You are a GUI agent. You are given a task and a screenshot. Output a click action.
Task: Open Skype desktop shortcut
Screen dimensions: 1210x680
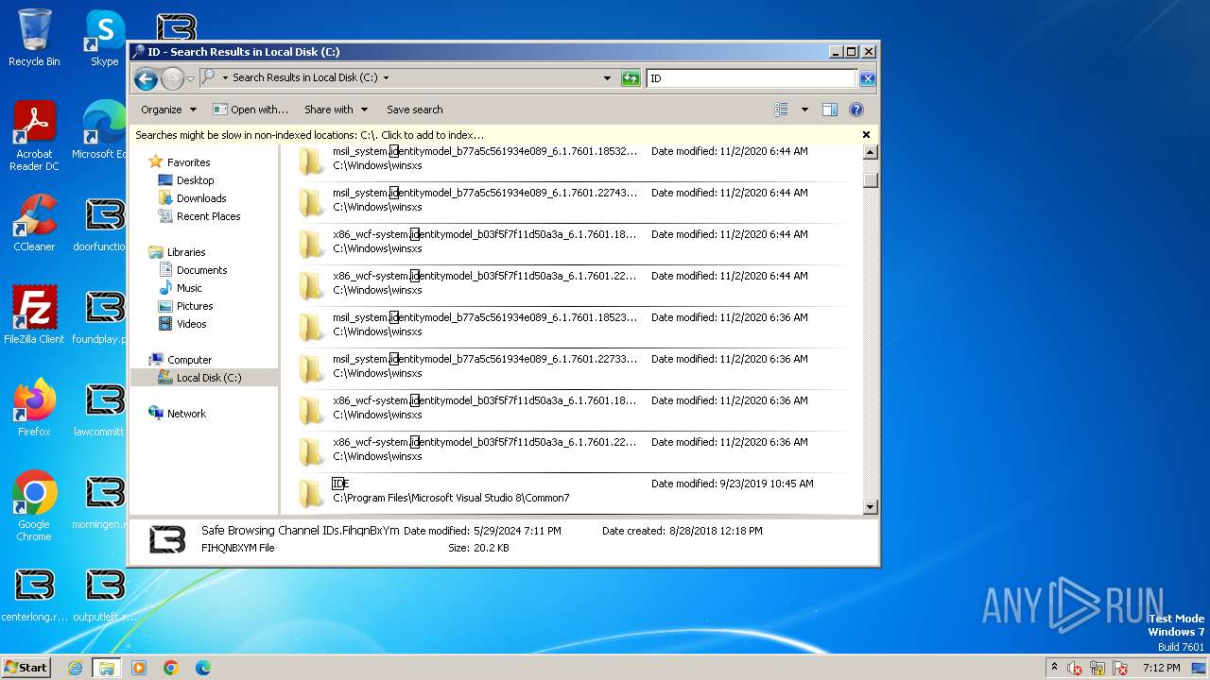104,38
